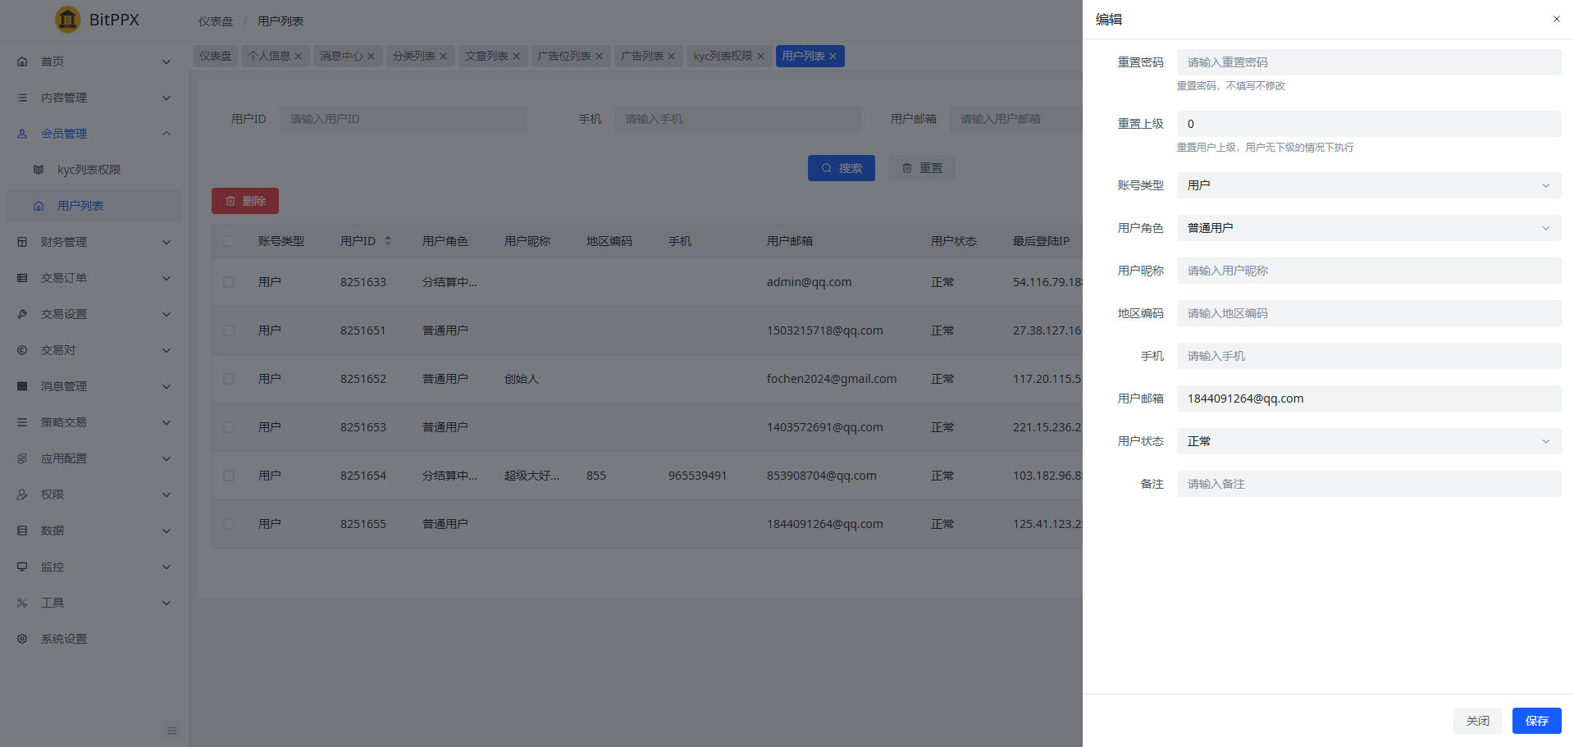The width and height of the screenshot is (1574, 747).
Task: Close the kyc列表权限 tab via its X
Action: 760,57
